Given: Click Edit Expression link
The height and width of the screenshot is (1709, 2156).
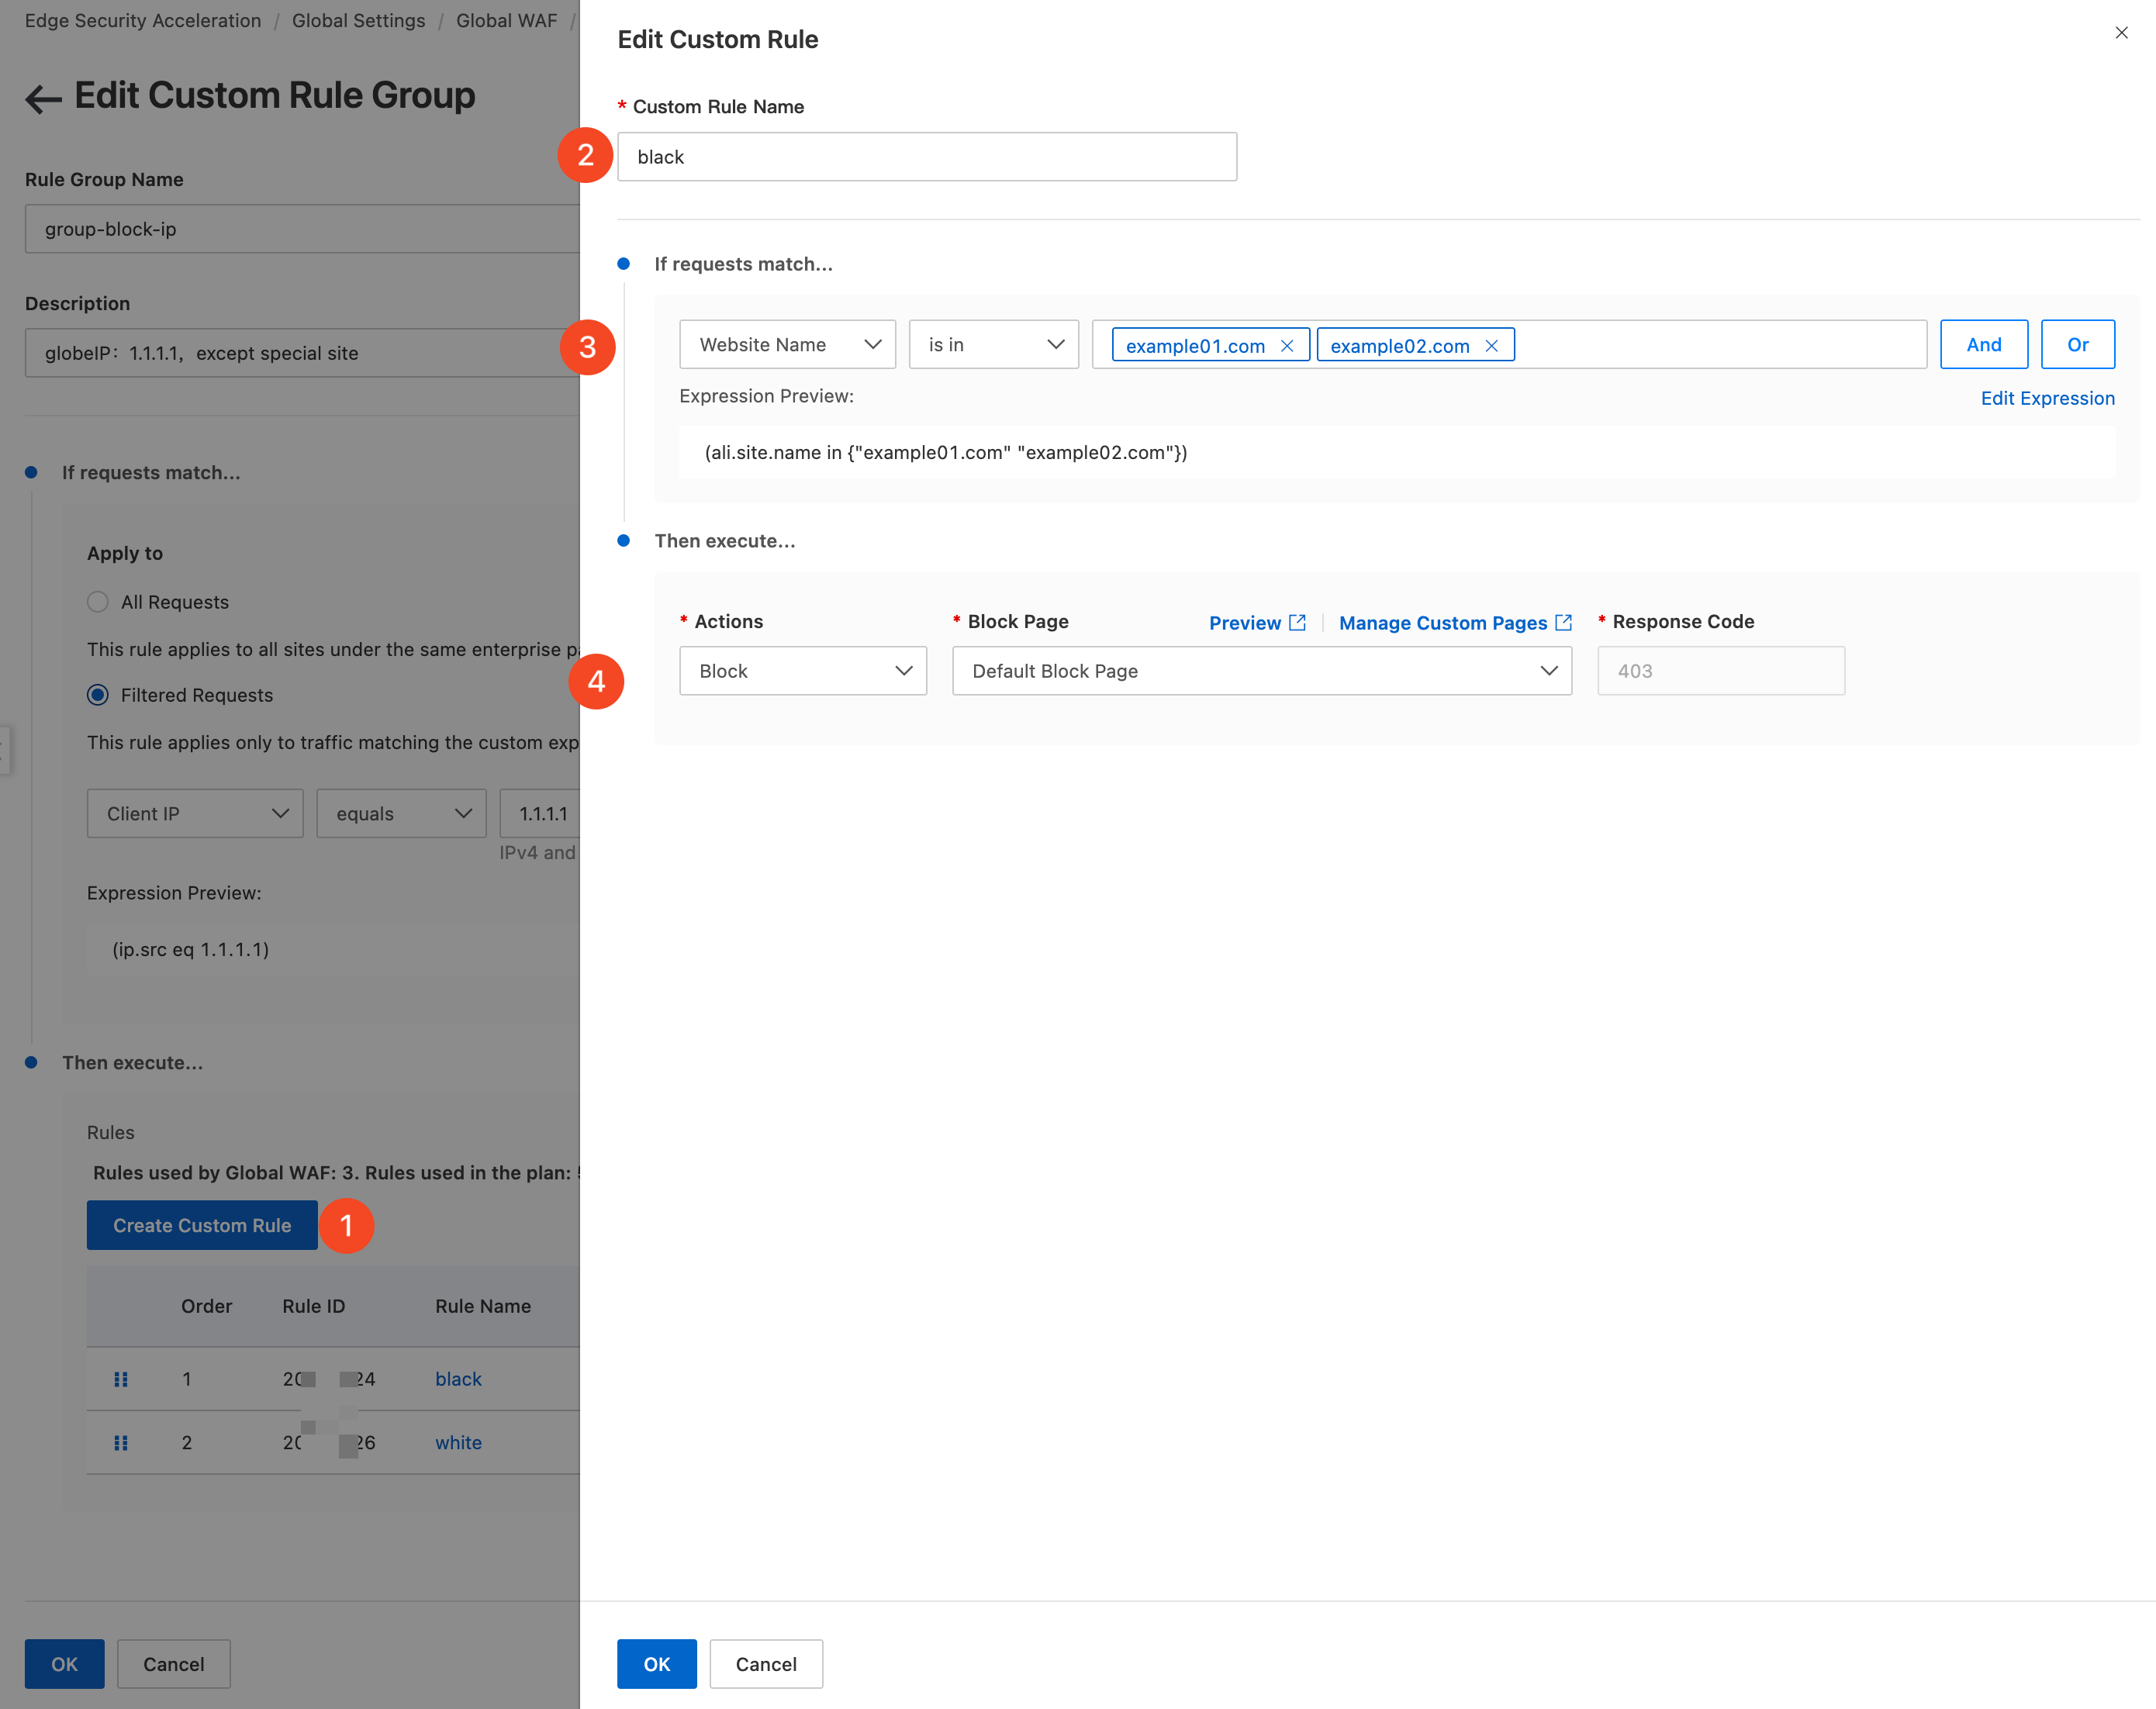Looking at the screenshot, I should pos(2047,398).
